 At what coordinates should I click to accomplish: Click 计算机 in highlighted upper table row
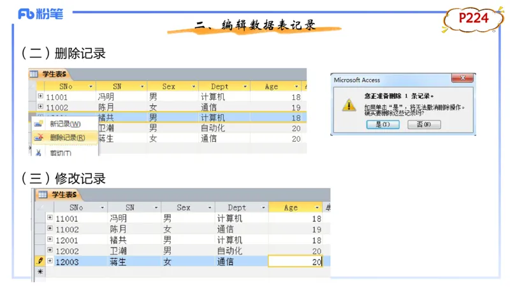click(x=213, y=117)
